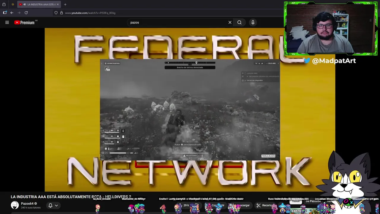Select the 'LA INDUSTRIA AAA ESTÁ' tab
Image resolution: width=380 pixels, height=214 pixels.
39,4
